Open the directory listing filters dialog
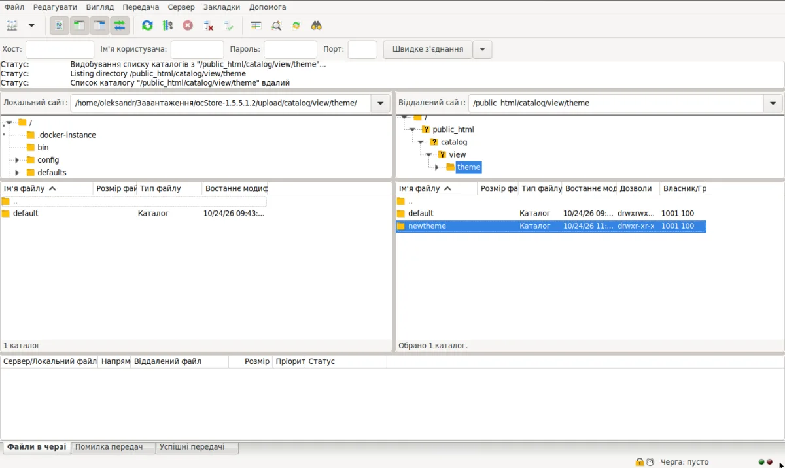This screenshot has height=468, width=785. pyautogui.click(x=256, y=25)
